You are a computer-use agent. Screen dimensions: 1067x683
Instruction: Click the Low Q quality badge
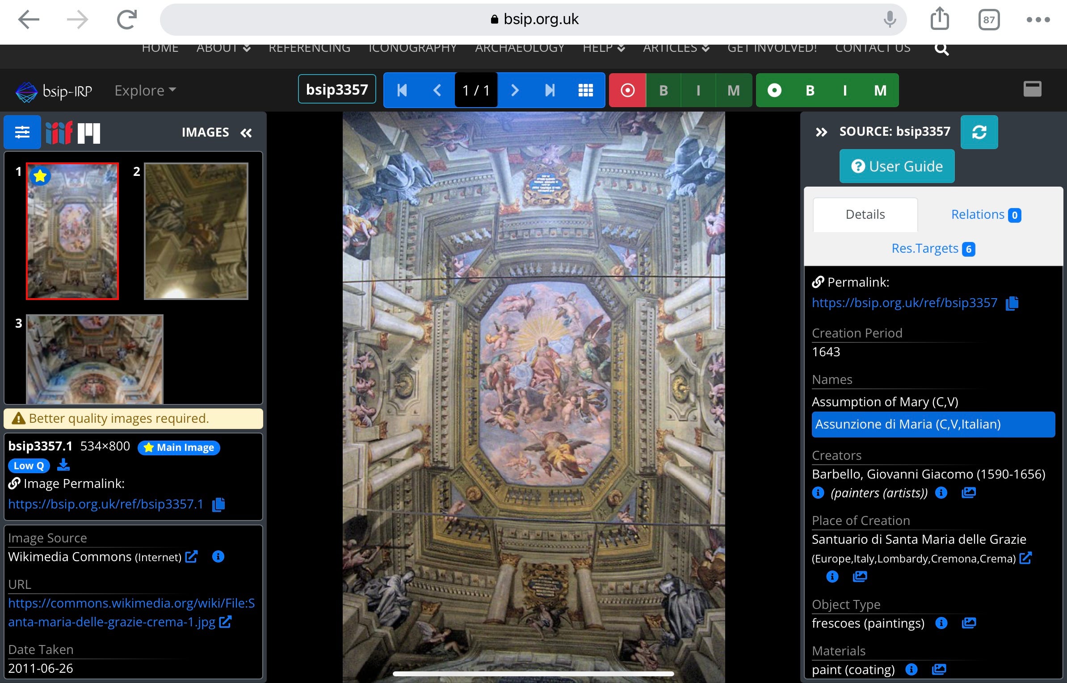tap(29, 466)
